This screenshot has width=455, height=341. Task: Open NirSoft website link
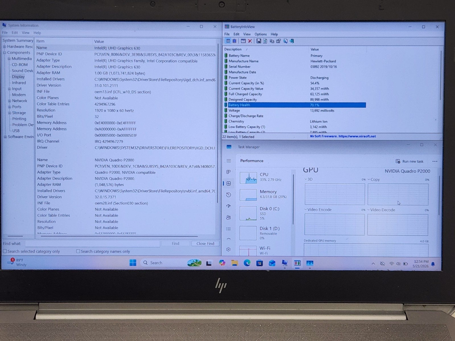click(343, 136)
